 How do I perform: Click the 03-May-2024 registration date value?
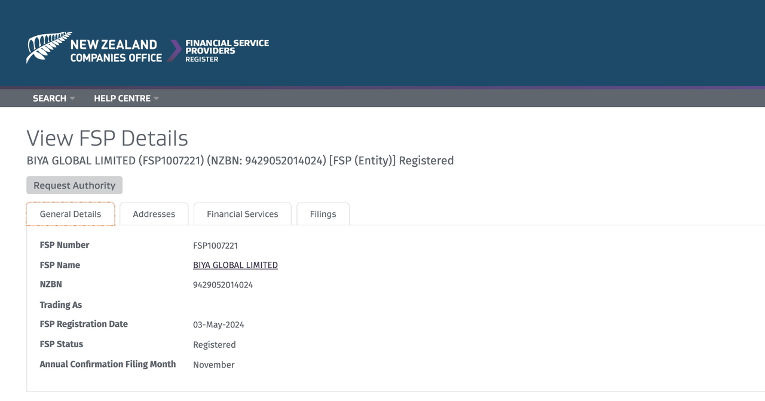pos(218,325)
